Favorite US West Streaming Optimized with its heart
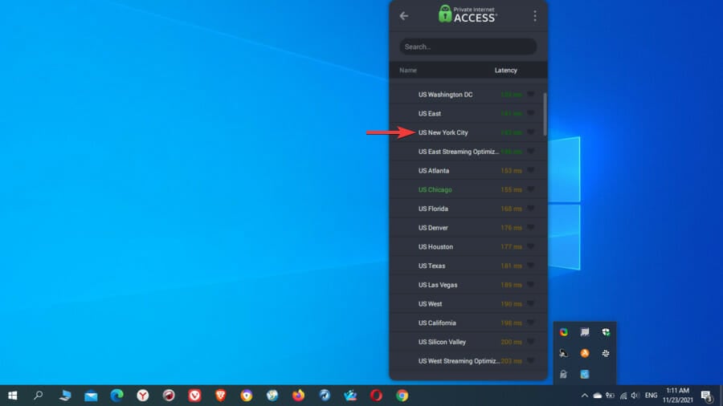The image size is (723, 406). coord(531,360)
